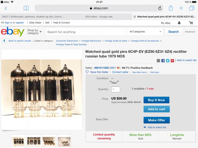This screenshot has width=198, height=148.
Task: Switch to the DAC? Snikksnakk tab
Action: [33, 17]
